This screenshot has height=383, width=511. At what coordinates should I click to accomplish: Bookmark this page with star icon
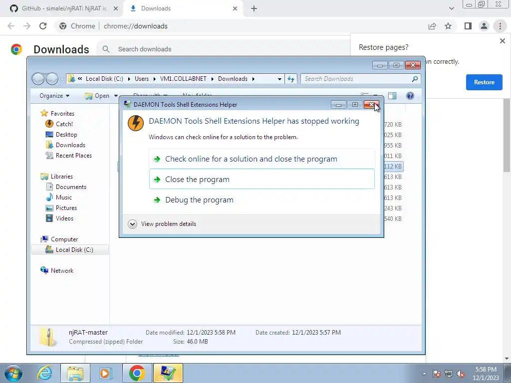(x=448, y=26)
